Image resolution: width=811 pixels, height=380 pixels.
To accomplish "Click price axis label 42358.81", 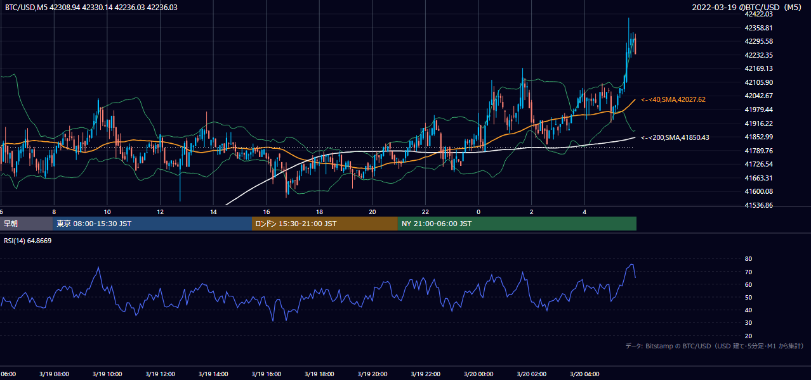I will (x=759, y=28).
